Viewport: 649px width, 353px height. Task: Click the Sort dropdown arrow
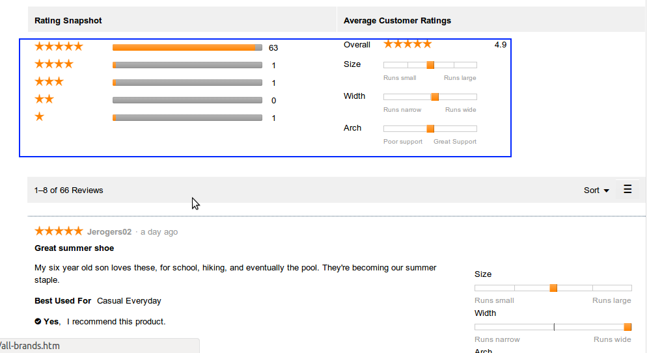click(x=607, y=190)
